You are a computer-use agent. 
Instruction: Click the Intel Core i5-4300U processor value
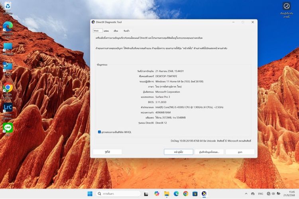click(189, 107)
